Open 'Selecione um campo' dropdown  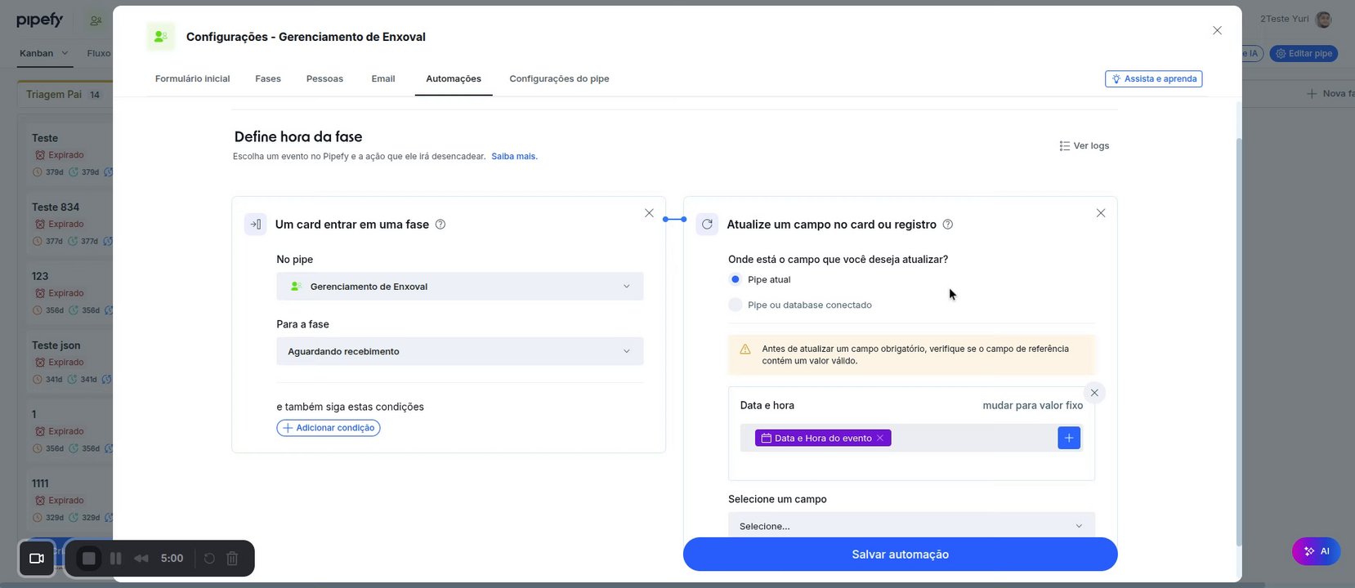(910, 526)
